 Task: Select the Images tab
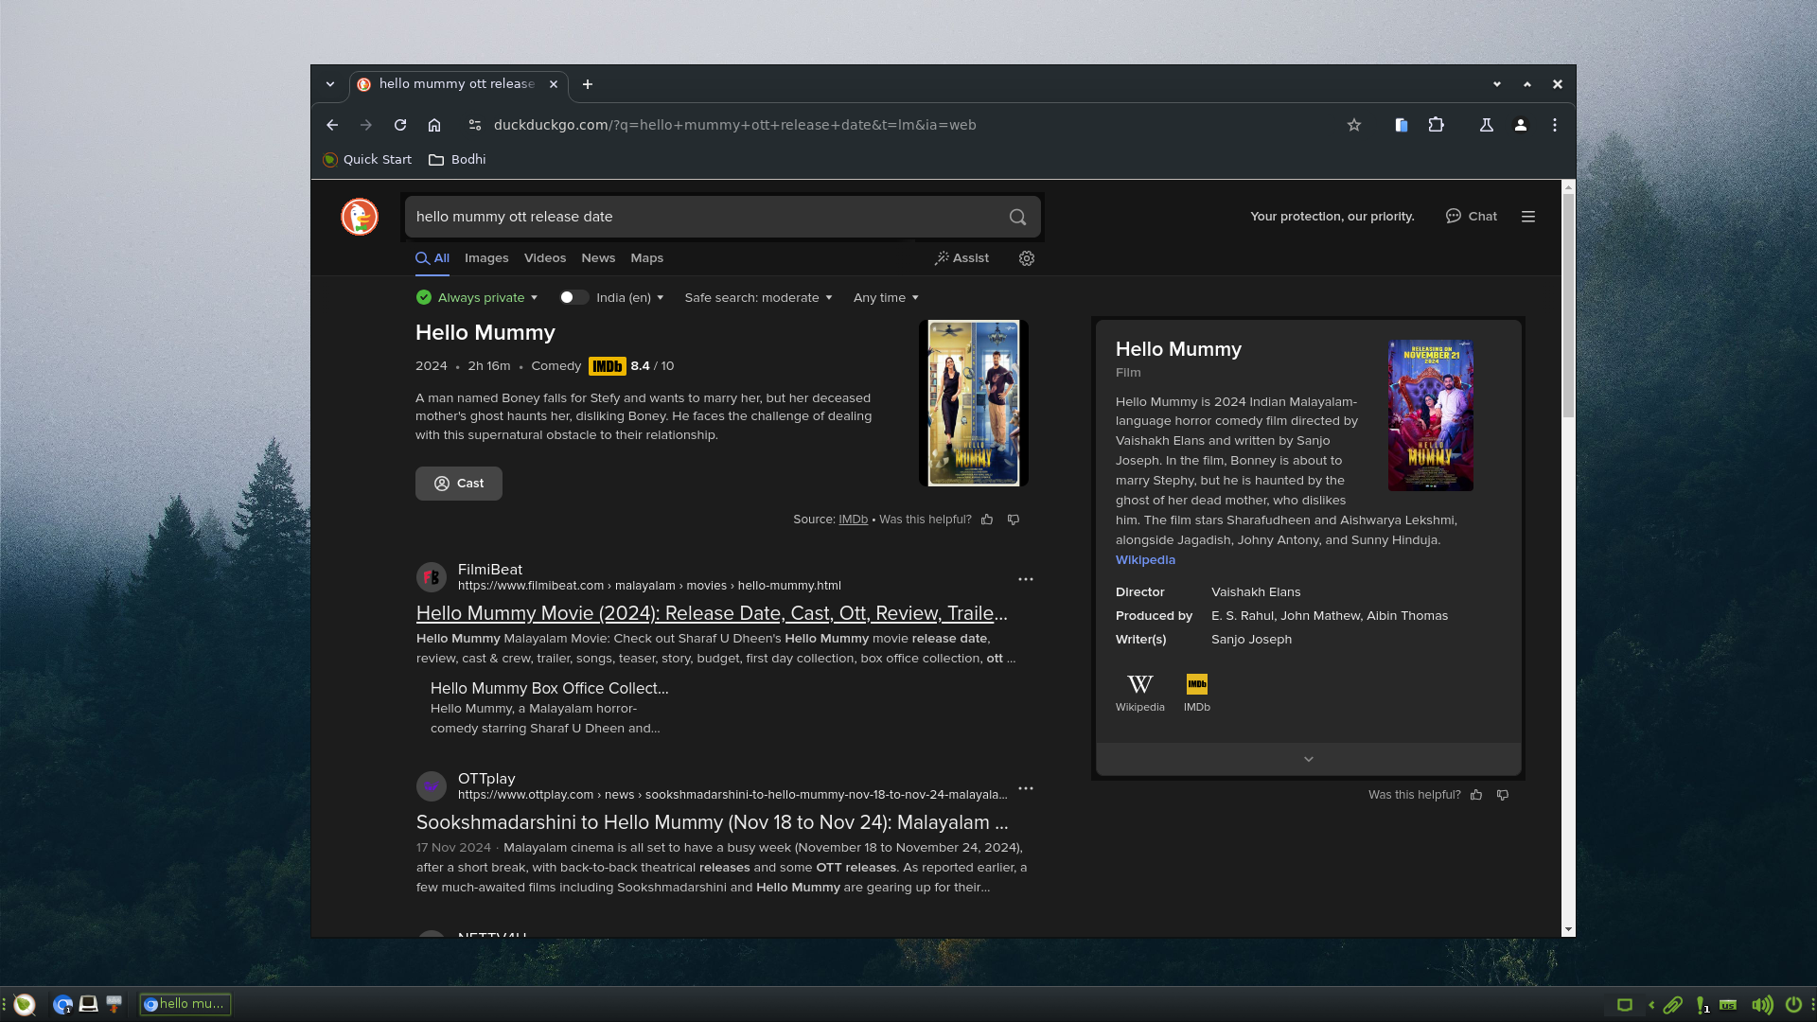[486, 258]
